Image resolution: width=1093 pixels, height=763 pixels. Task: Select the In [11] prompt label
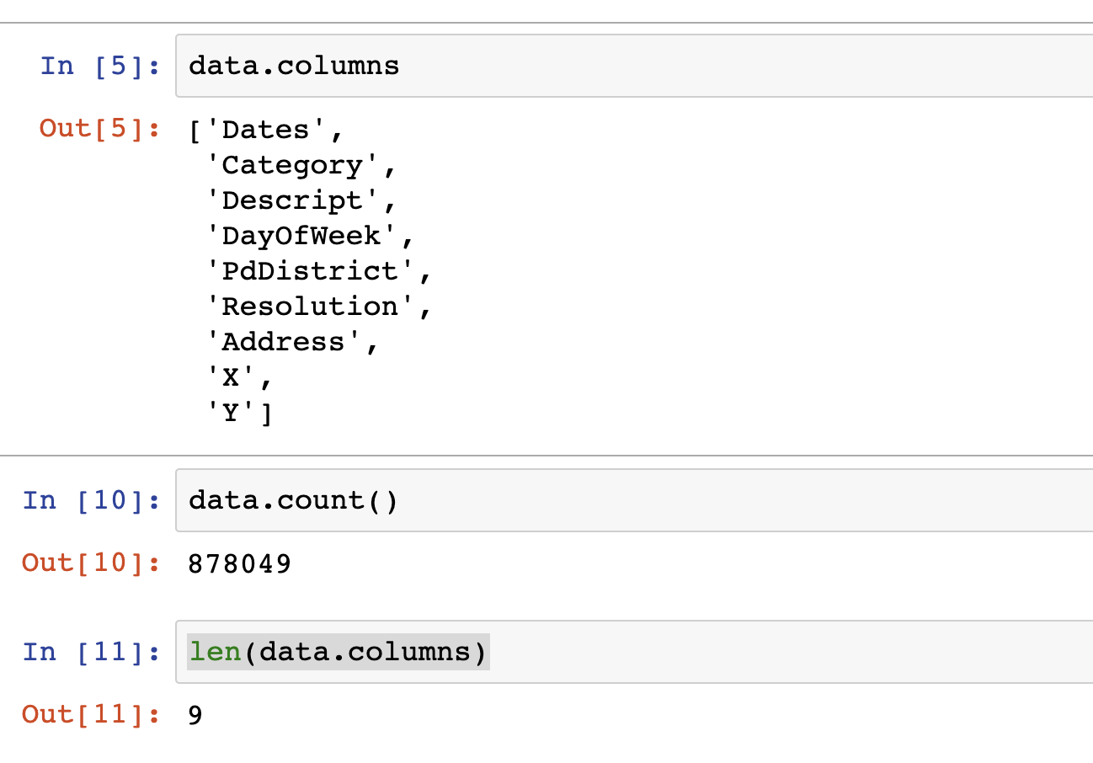pyautogui.click(x=92, y=652)
